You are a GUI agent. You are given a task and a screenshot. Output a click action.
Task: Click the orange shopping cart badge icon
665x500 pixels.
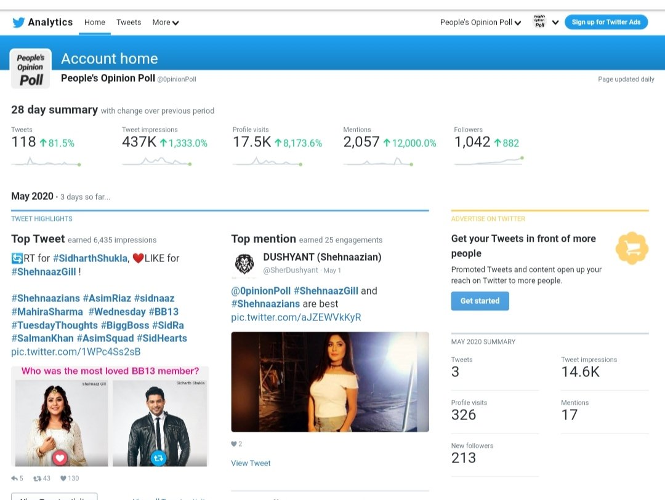click(632, 248)
